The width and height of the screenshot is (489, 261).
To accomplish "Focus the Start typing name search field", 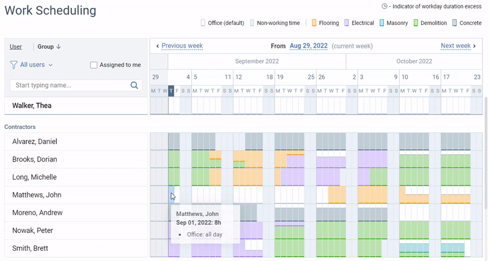I will [x=76, y=85].
